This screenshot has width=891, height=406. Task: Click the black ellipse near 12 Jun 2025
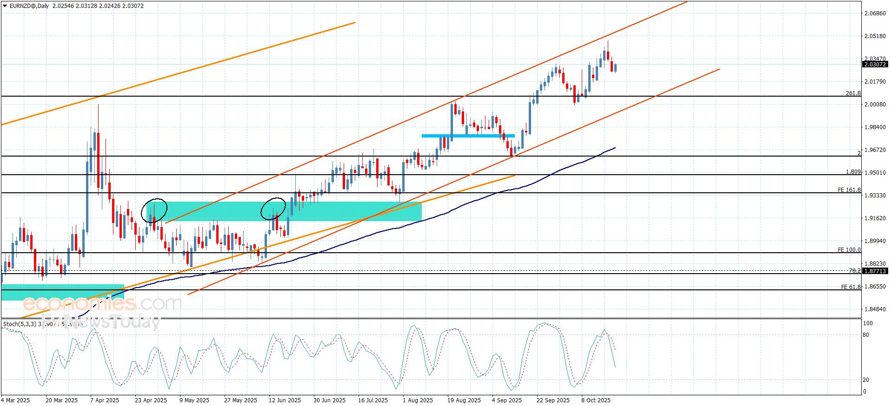tap(273, 209)
